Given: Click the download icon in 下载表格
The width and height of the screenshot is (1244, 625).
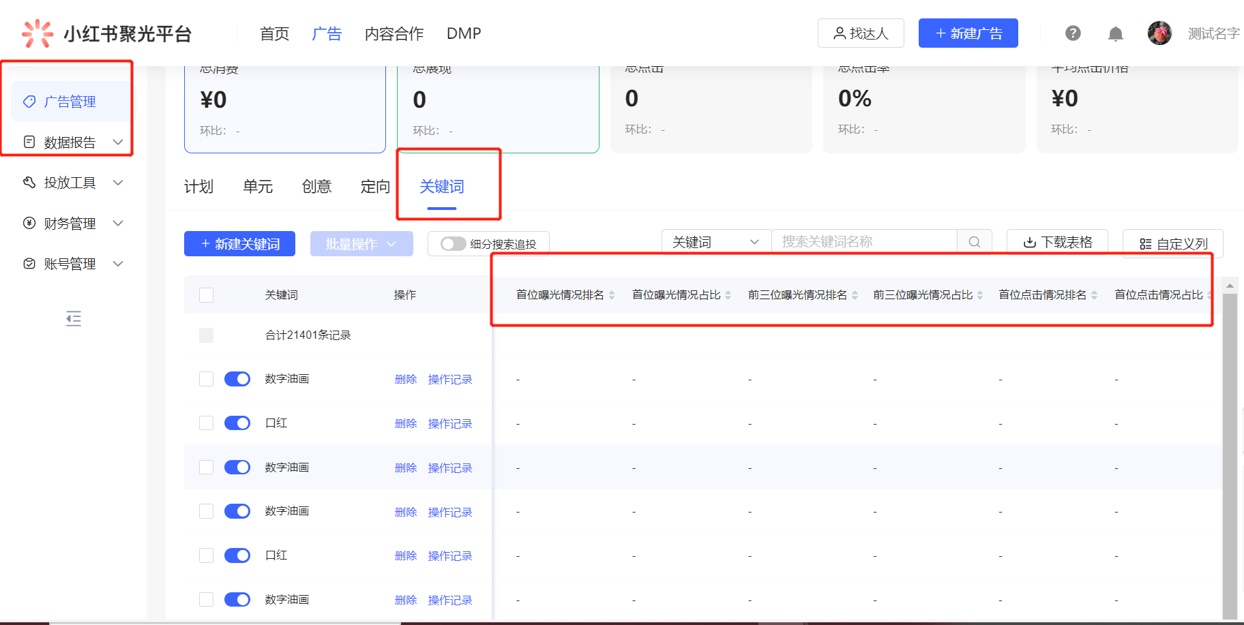Looking at the screenshot, I should 1030,242.
